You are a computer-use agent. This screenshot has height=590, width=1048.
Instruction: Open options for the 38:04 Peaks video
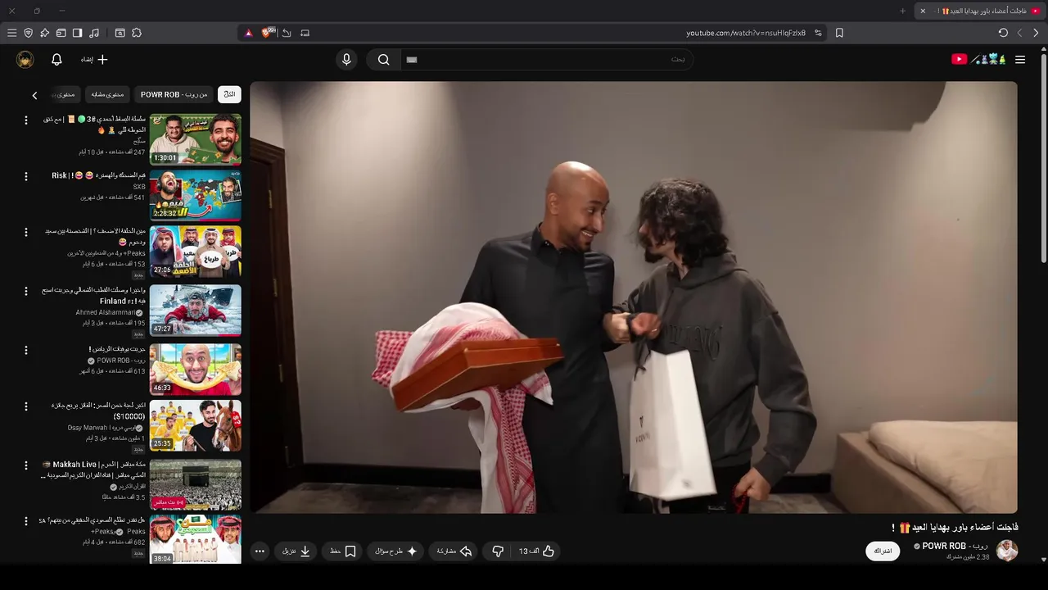(x=25, y=520)
